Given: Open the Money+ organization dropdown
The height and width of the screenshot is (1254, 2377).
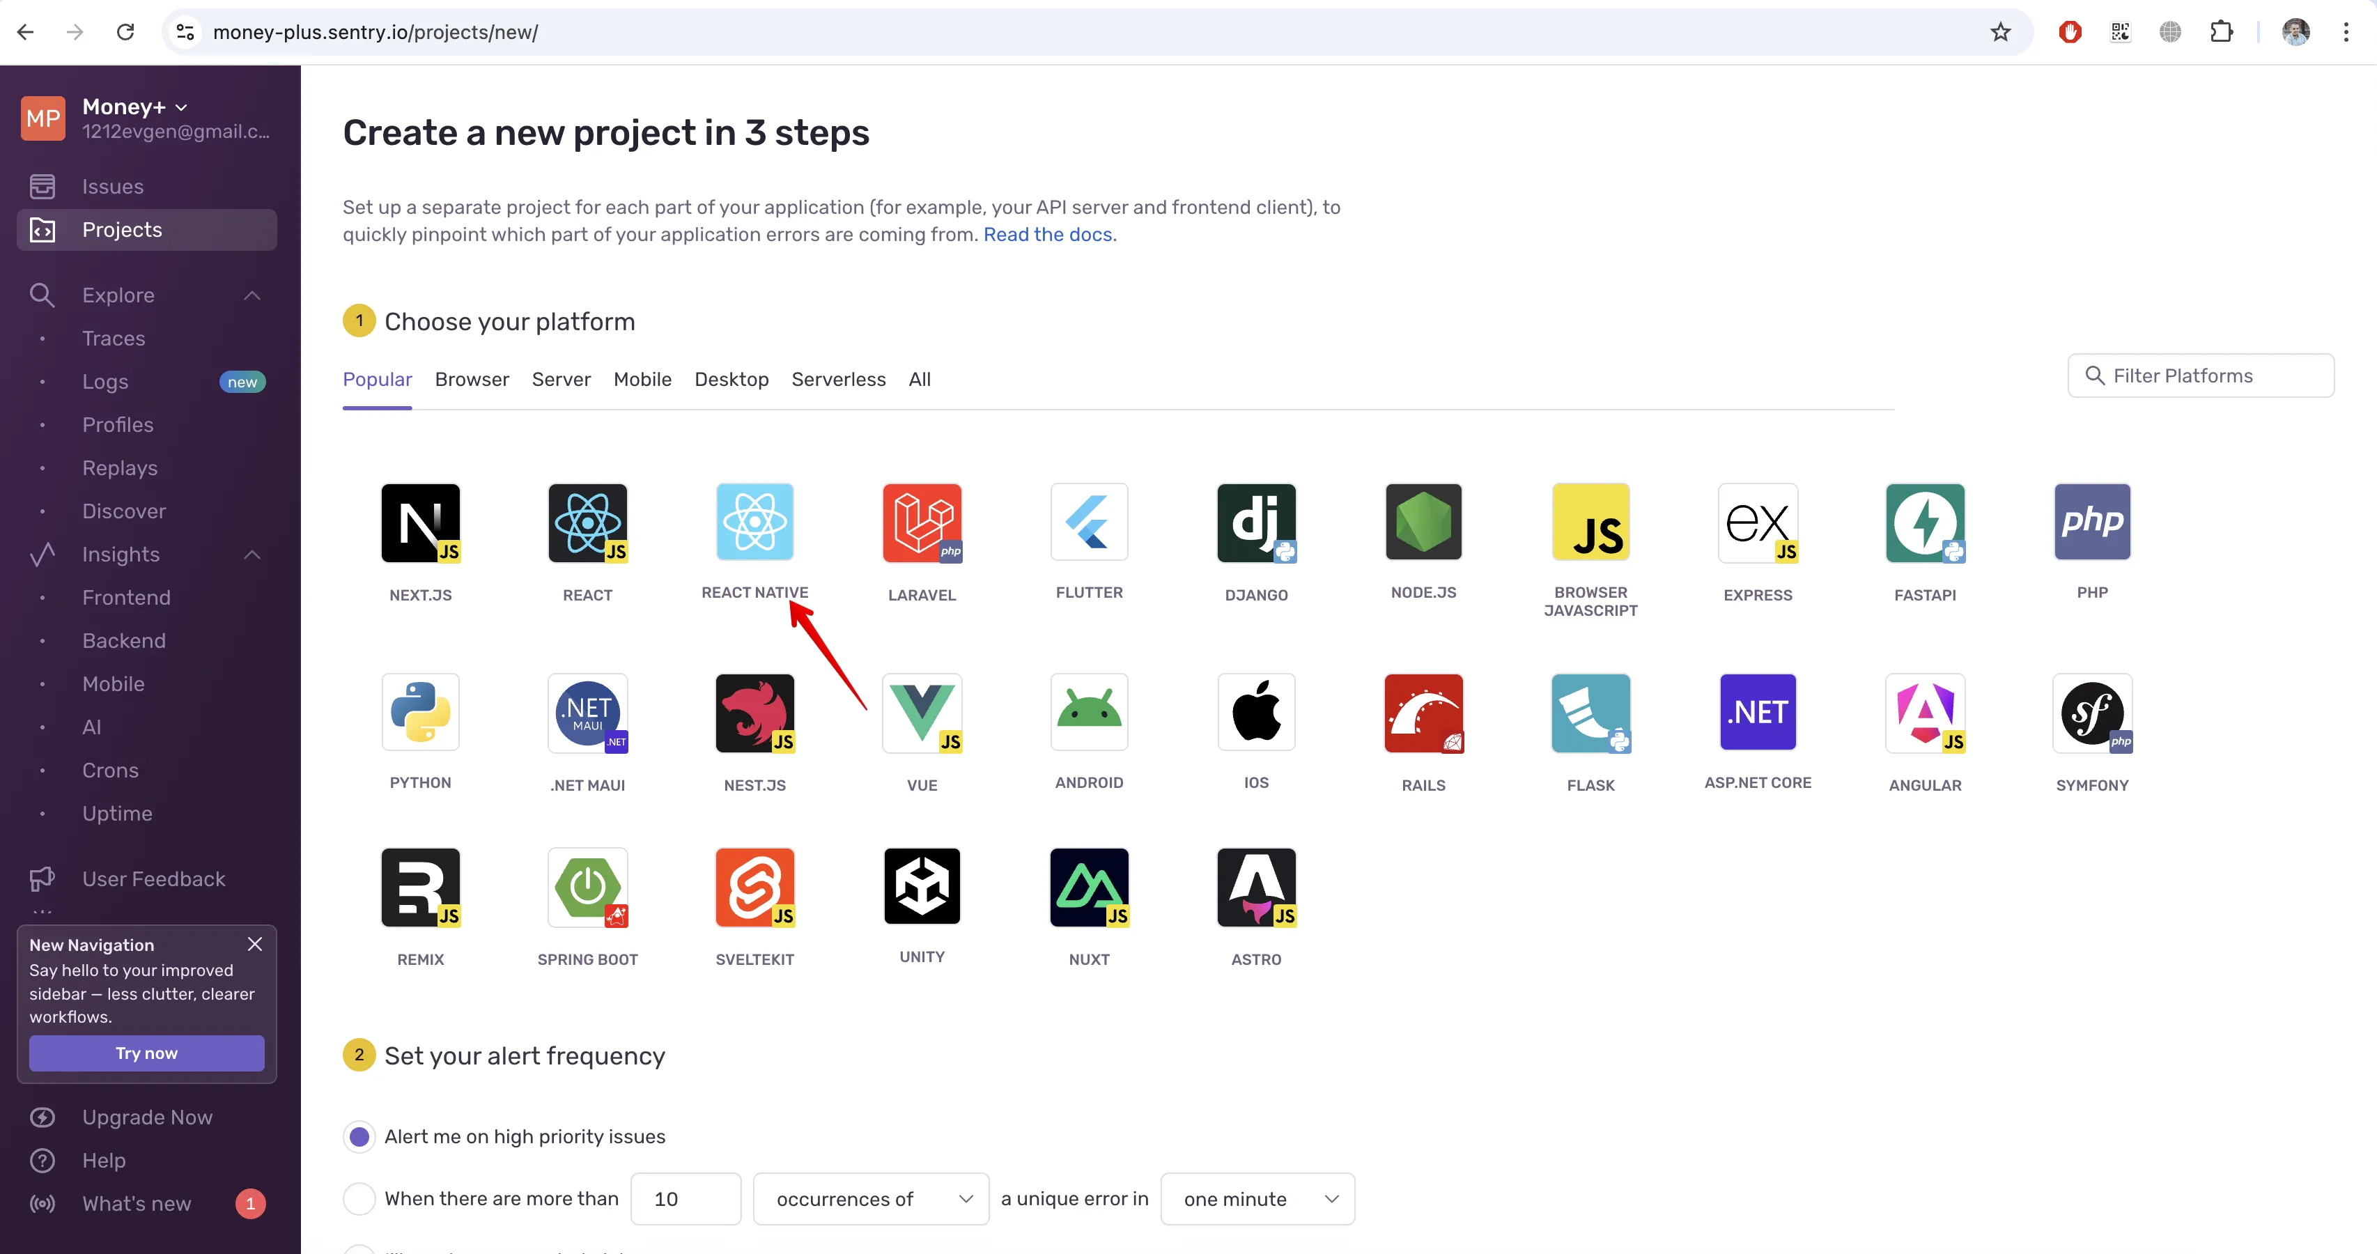Looking at the screenshot, I should click(x=136, y=107).
